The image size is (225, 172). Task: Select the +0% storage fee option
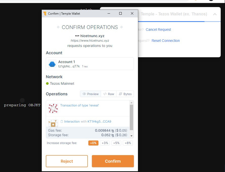click(93, 143)
